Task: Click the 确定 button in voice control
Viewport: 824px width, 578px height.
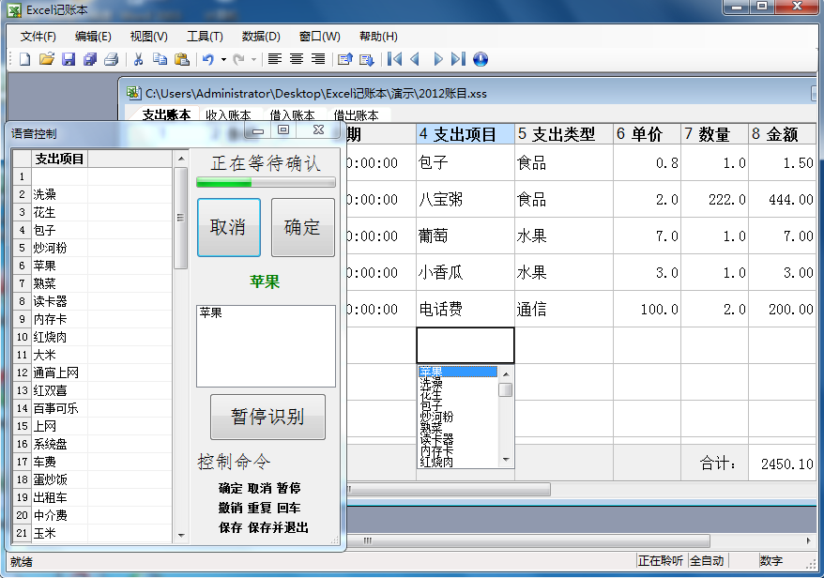Action: pos(303,227)
